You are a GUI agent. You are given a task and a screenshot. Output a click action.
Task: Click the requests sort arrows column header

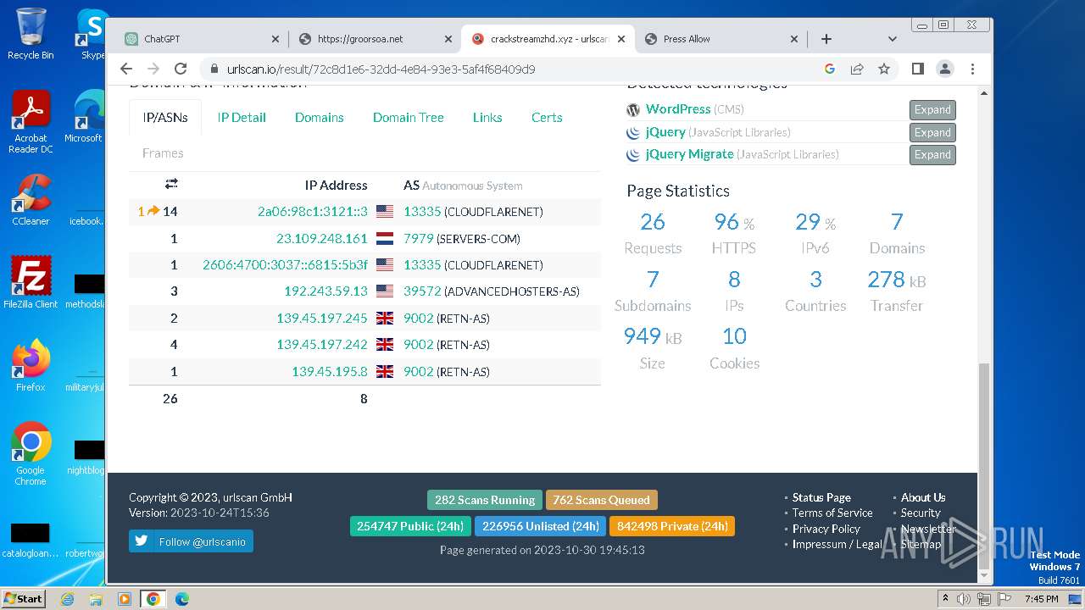tap(171, 184)
